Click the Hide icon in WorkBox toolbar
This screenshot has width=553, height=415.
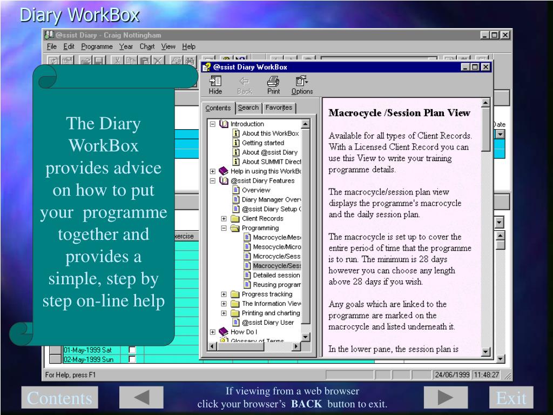(x=215, y=82)
